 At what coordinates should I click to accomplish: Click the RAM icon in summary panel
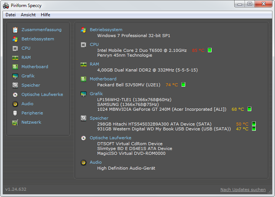point(84,64)
